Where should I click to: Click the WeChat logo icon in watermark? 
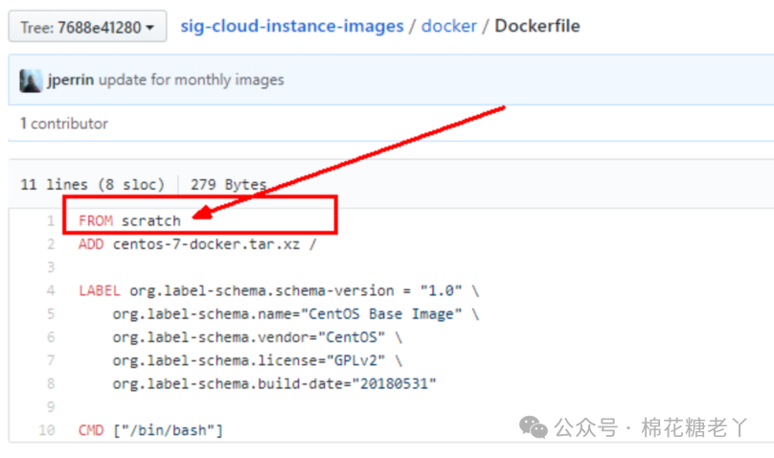tap(534, 427)
